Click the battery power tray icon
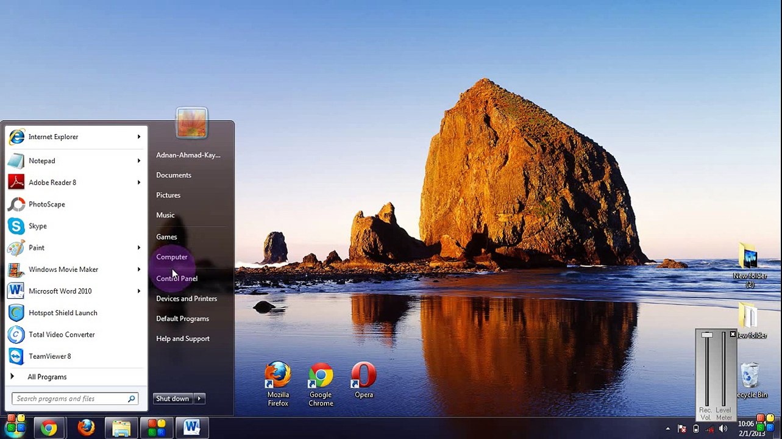The width and height of the screenshot is (782, 439). click(x=696, y=429)
